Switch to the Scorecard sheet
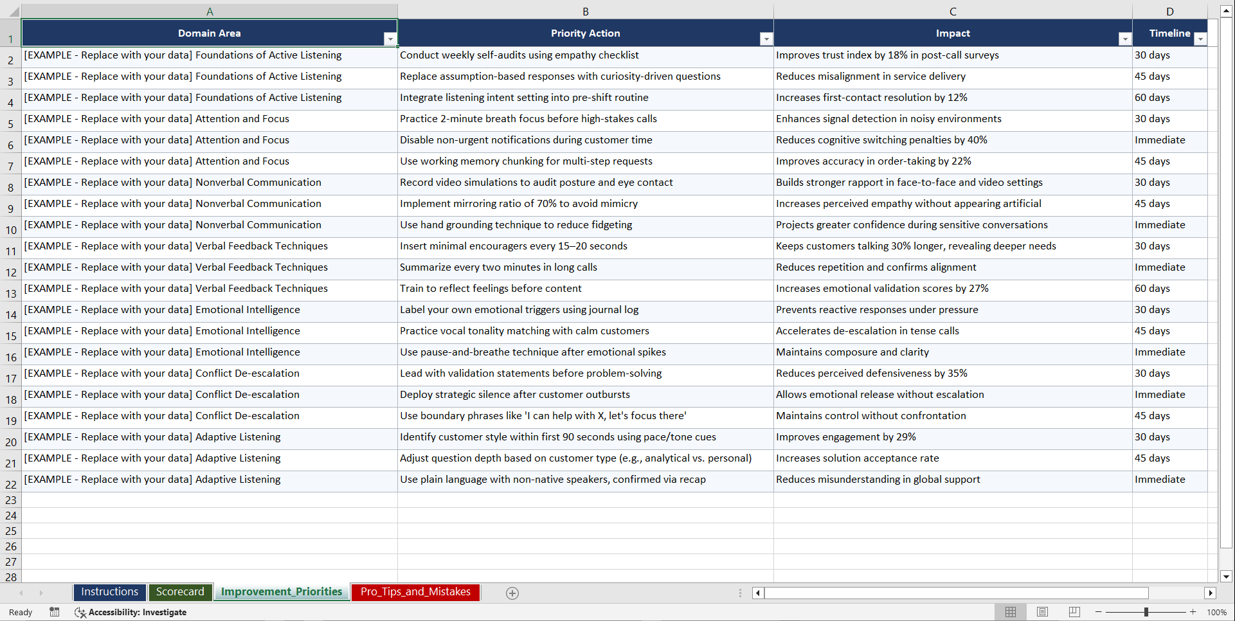The image size is (1235, 621). pos(180,592)
